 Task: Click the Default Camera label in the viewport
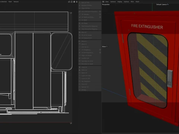pos(162,4)
